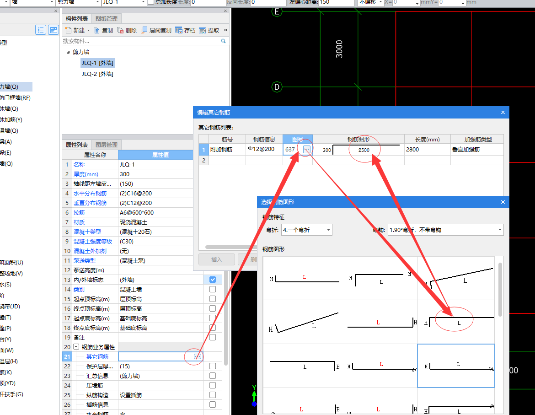
Task: Tick the 备注 row checkbox
Action: (x=213, y=337)
